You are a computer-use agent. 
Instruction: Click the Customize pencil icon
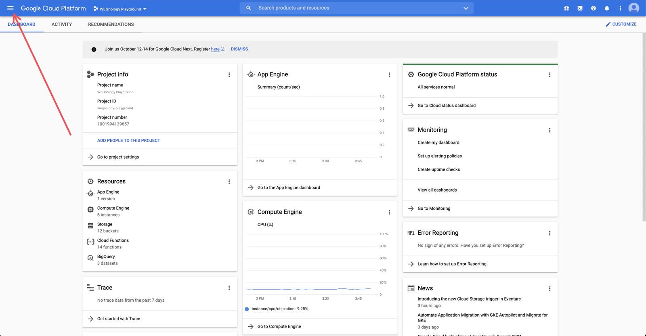(608, 24)
